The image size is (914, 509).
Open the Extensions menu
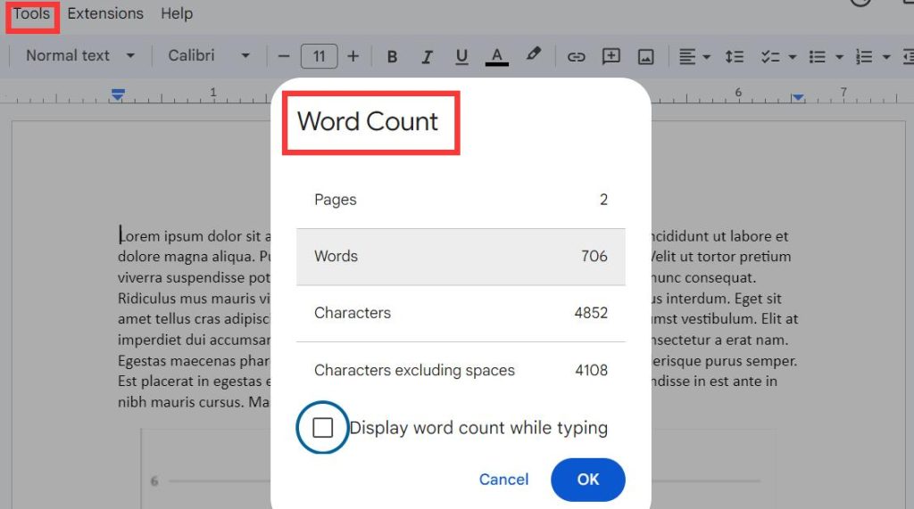[x=105, y=13]
